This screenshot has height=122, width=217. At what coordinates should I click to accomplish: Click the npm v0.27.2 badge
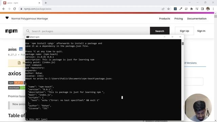coord(15,83)
